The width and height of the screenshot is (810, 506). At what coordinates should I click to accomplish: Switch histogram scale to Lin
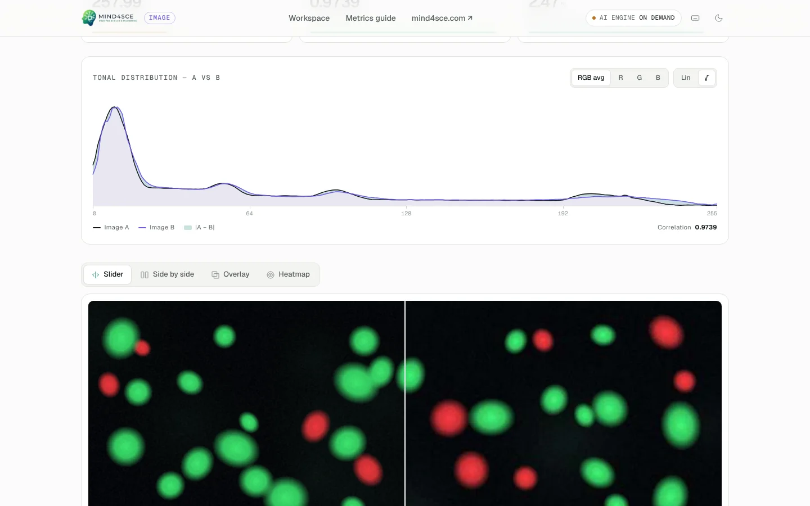(686, 78)
